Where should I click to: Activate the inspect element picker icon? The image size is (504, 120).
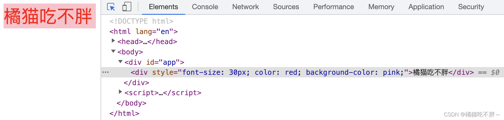111,7
